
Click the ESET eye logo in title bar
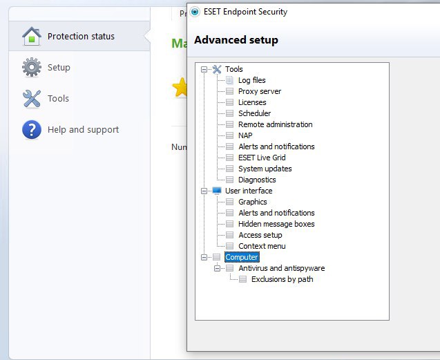point(195,12)
